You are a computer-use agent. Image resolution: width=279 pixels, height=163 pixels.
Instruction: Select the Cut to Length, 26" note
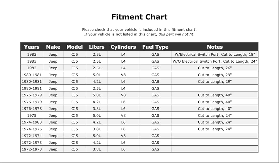tap(215, 68)
